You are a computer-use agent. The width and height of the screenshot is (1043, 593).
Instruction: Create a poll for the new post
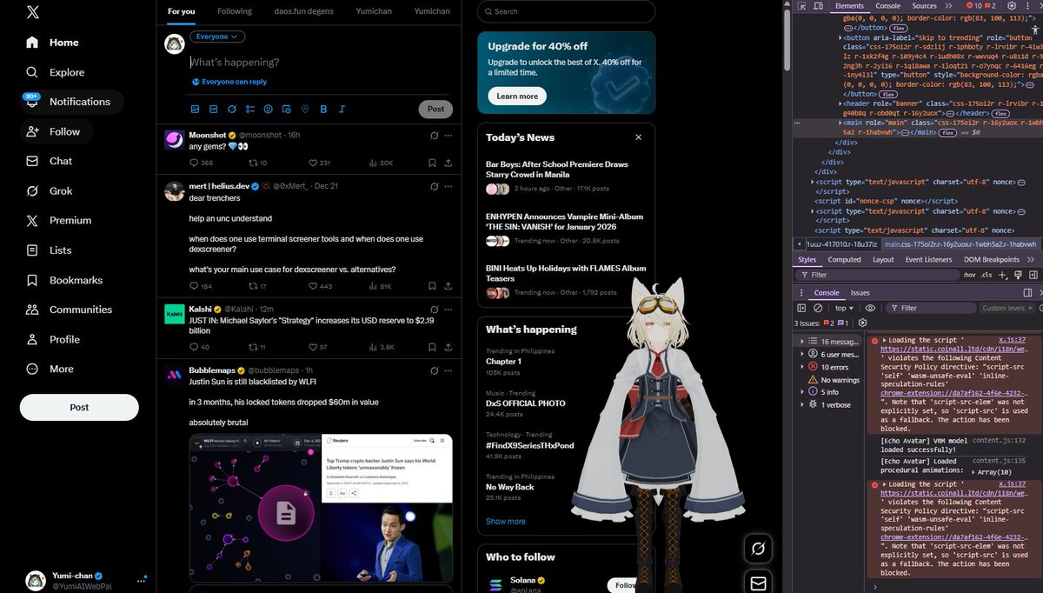249,110
